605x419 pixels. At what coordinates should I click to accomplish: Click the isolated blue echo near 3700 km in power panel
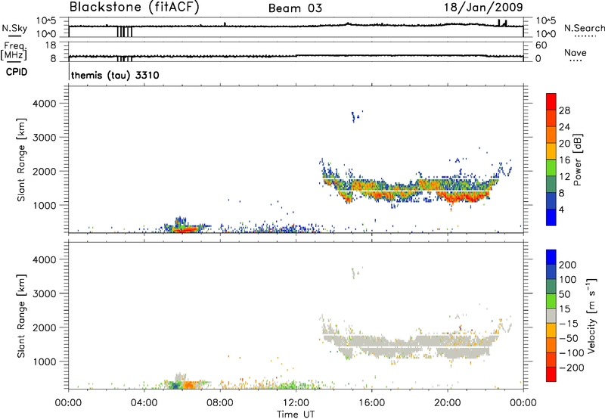[353, 116]
